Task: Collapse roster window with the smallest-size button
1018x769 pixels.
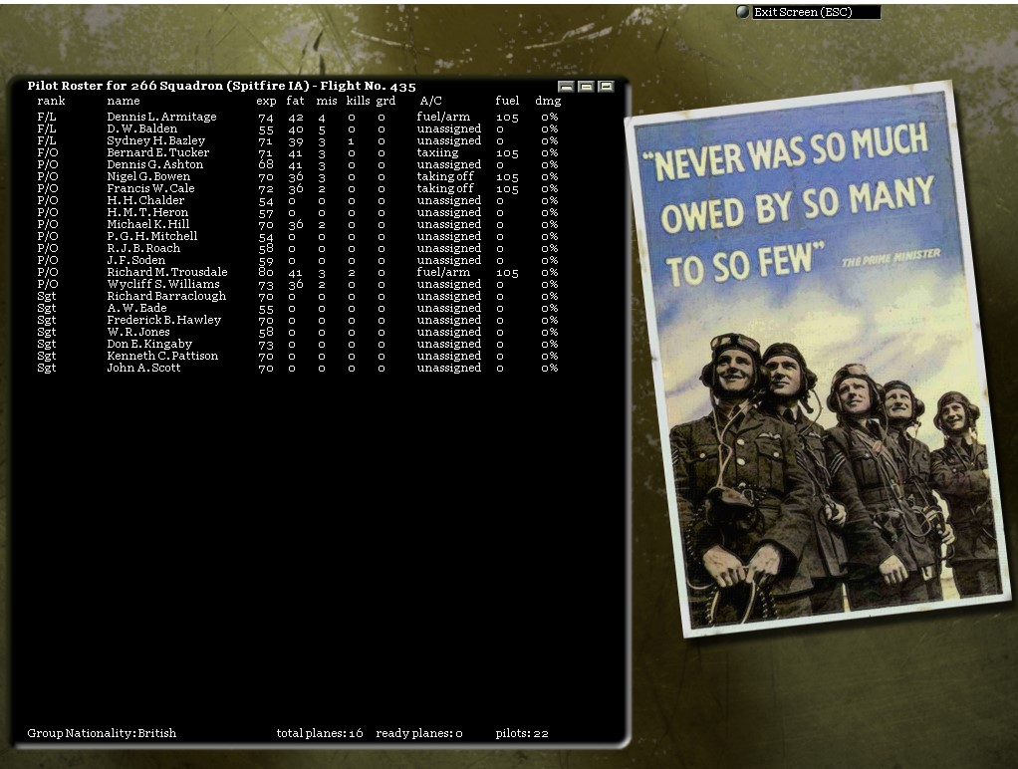Action: 566,86
